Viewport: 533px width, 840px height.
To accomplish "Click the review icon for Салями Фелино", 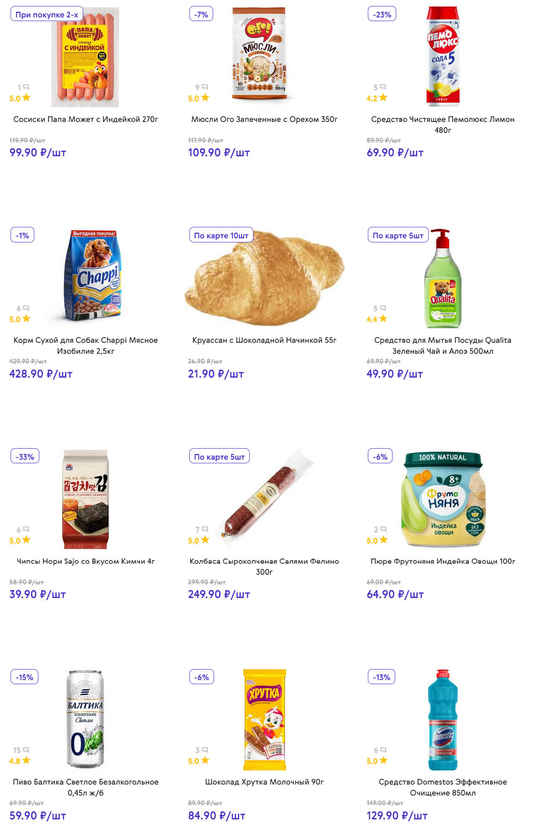I will [x=205, y=529].
